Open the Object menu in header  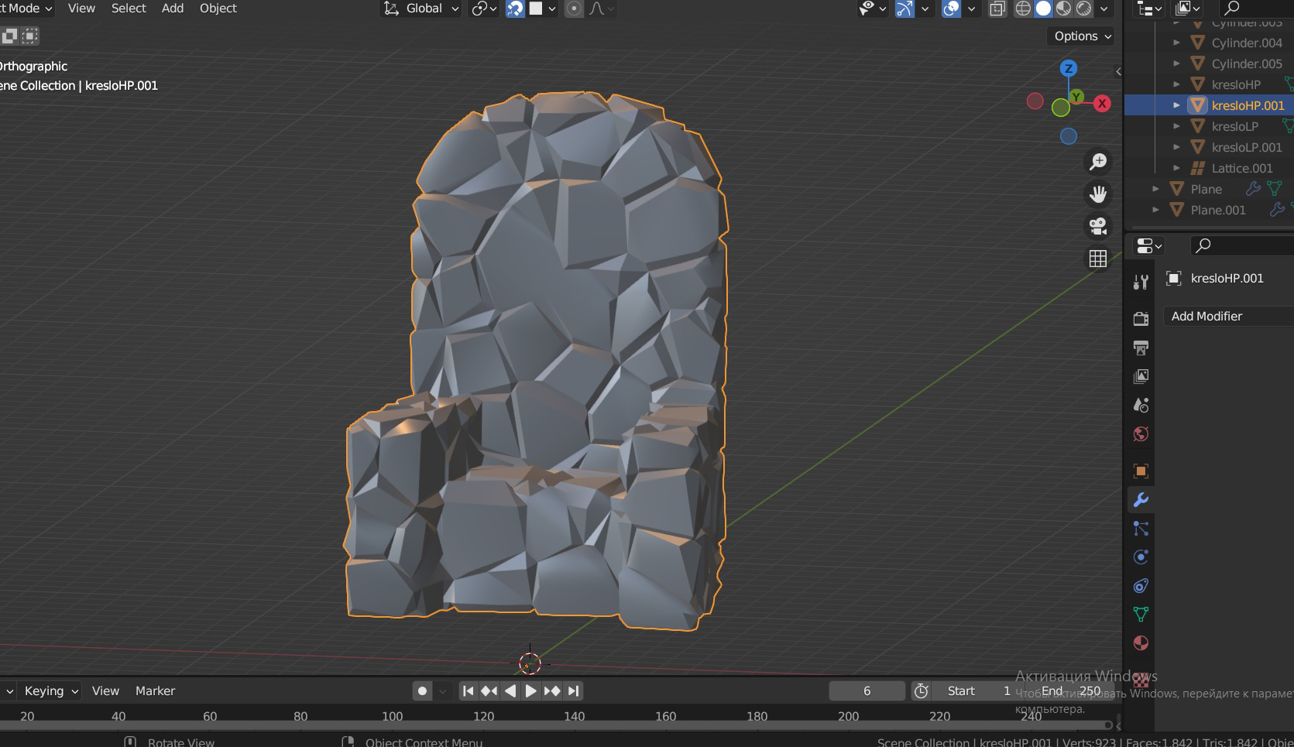218,9
